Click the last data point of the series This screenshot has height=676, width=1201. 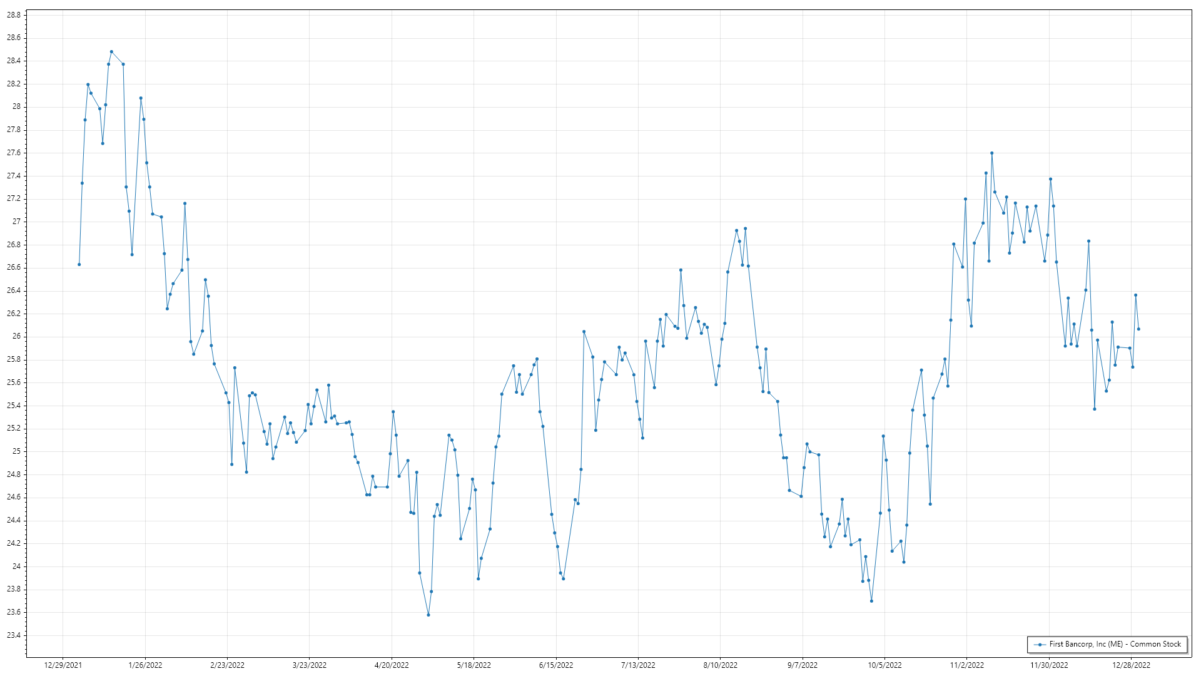[1138, 329]
